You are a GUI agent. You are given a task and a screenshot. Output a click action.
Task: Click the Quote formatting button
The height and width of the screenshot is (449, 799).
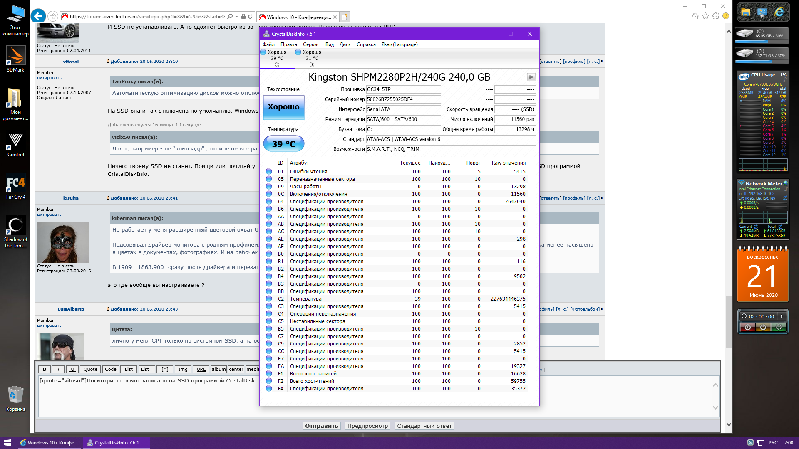point(90,369)
